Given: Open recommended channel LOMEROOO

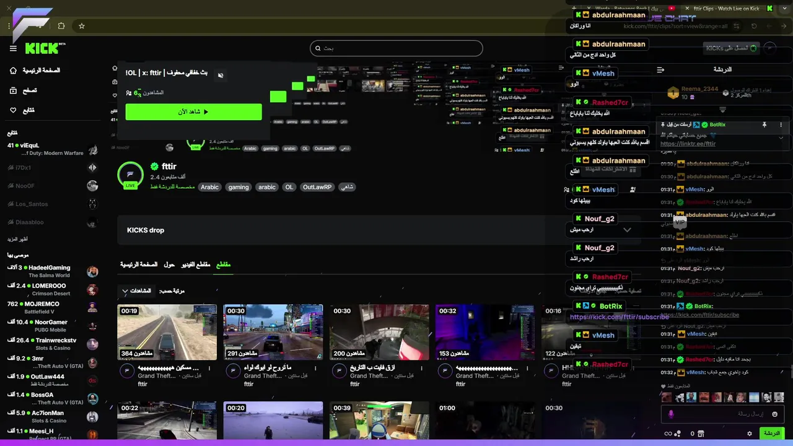Looking at the screenshot, I should (x=53, y=289).
